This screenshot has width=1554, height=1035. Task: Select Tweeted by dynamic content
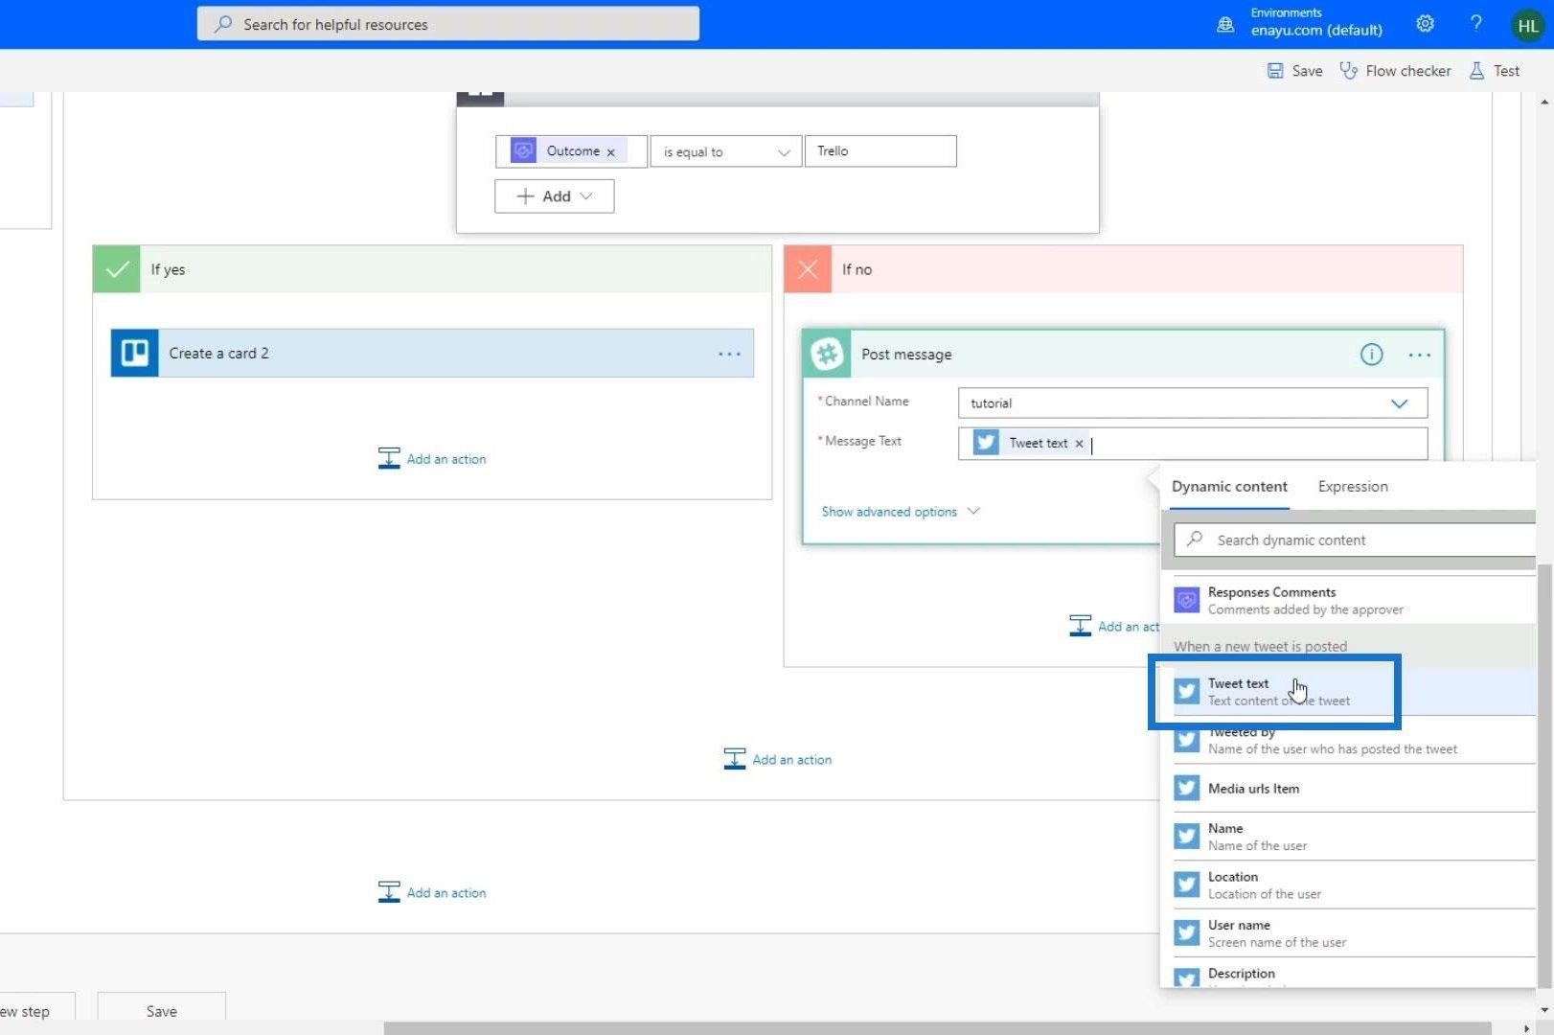1348,740
